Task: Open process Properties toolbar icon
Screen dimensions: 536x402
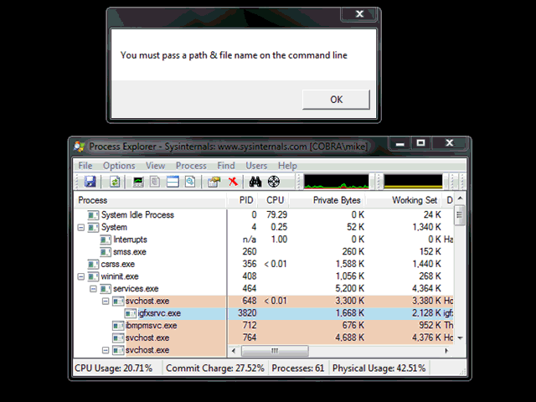Action: pos(214,182)
